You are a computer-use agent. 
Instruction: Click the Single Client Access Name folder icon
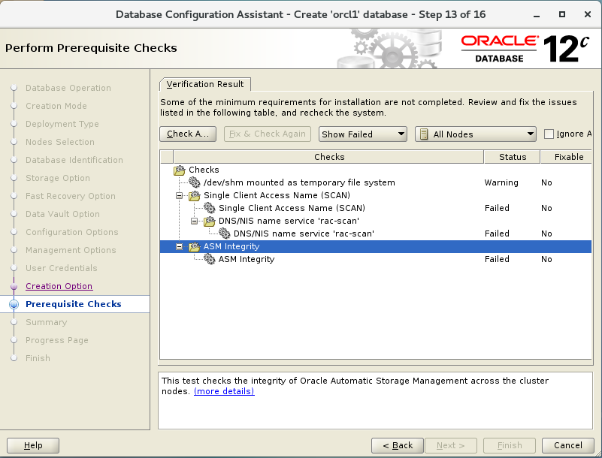click(194, 196)
